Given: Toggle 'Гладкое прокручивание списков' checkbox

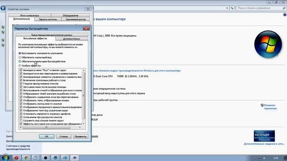Looking at the screenshot, I should click(x=21, y=84).
